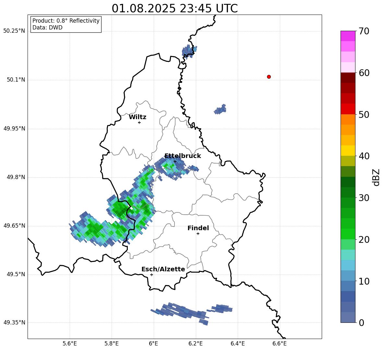
Task: Click the red radar site dot
Action: click(269, 77)
